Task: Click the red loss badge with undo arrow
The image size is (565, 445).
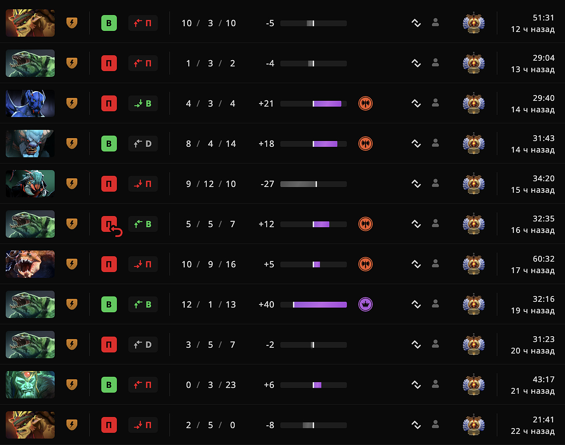Action: [x=109, y=224]
